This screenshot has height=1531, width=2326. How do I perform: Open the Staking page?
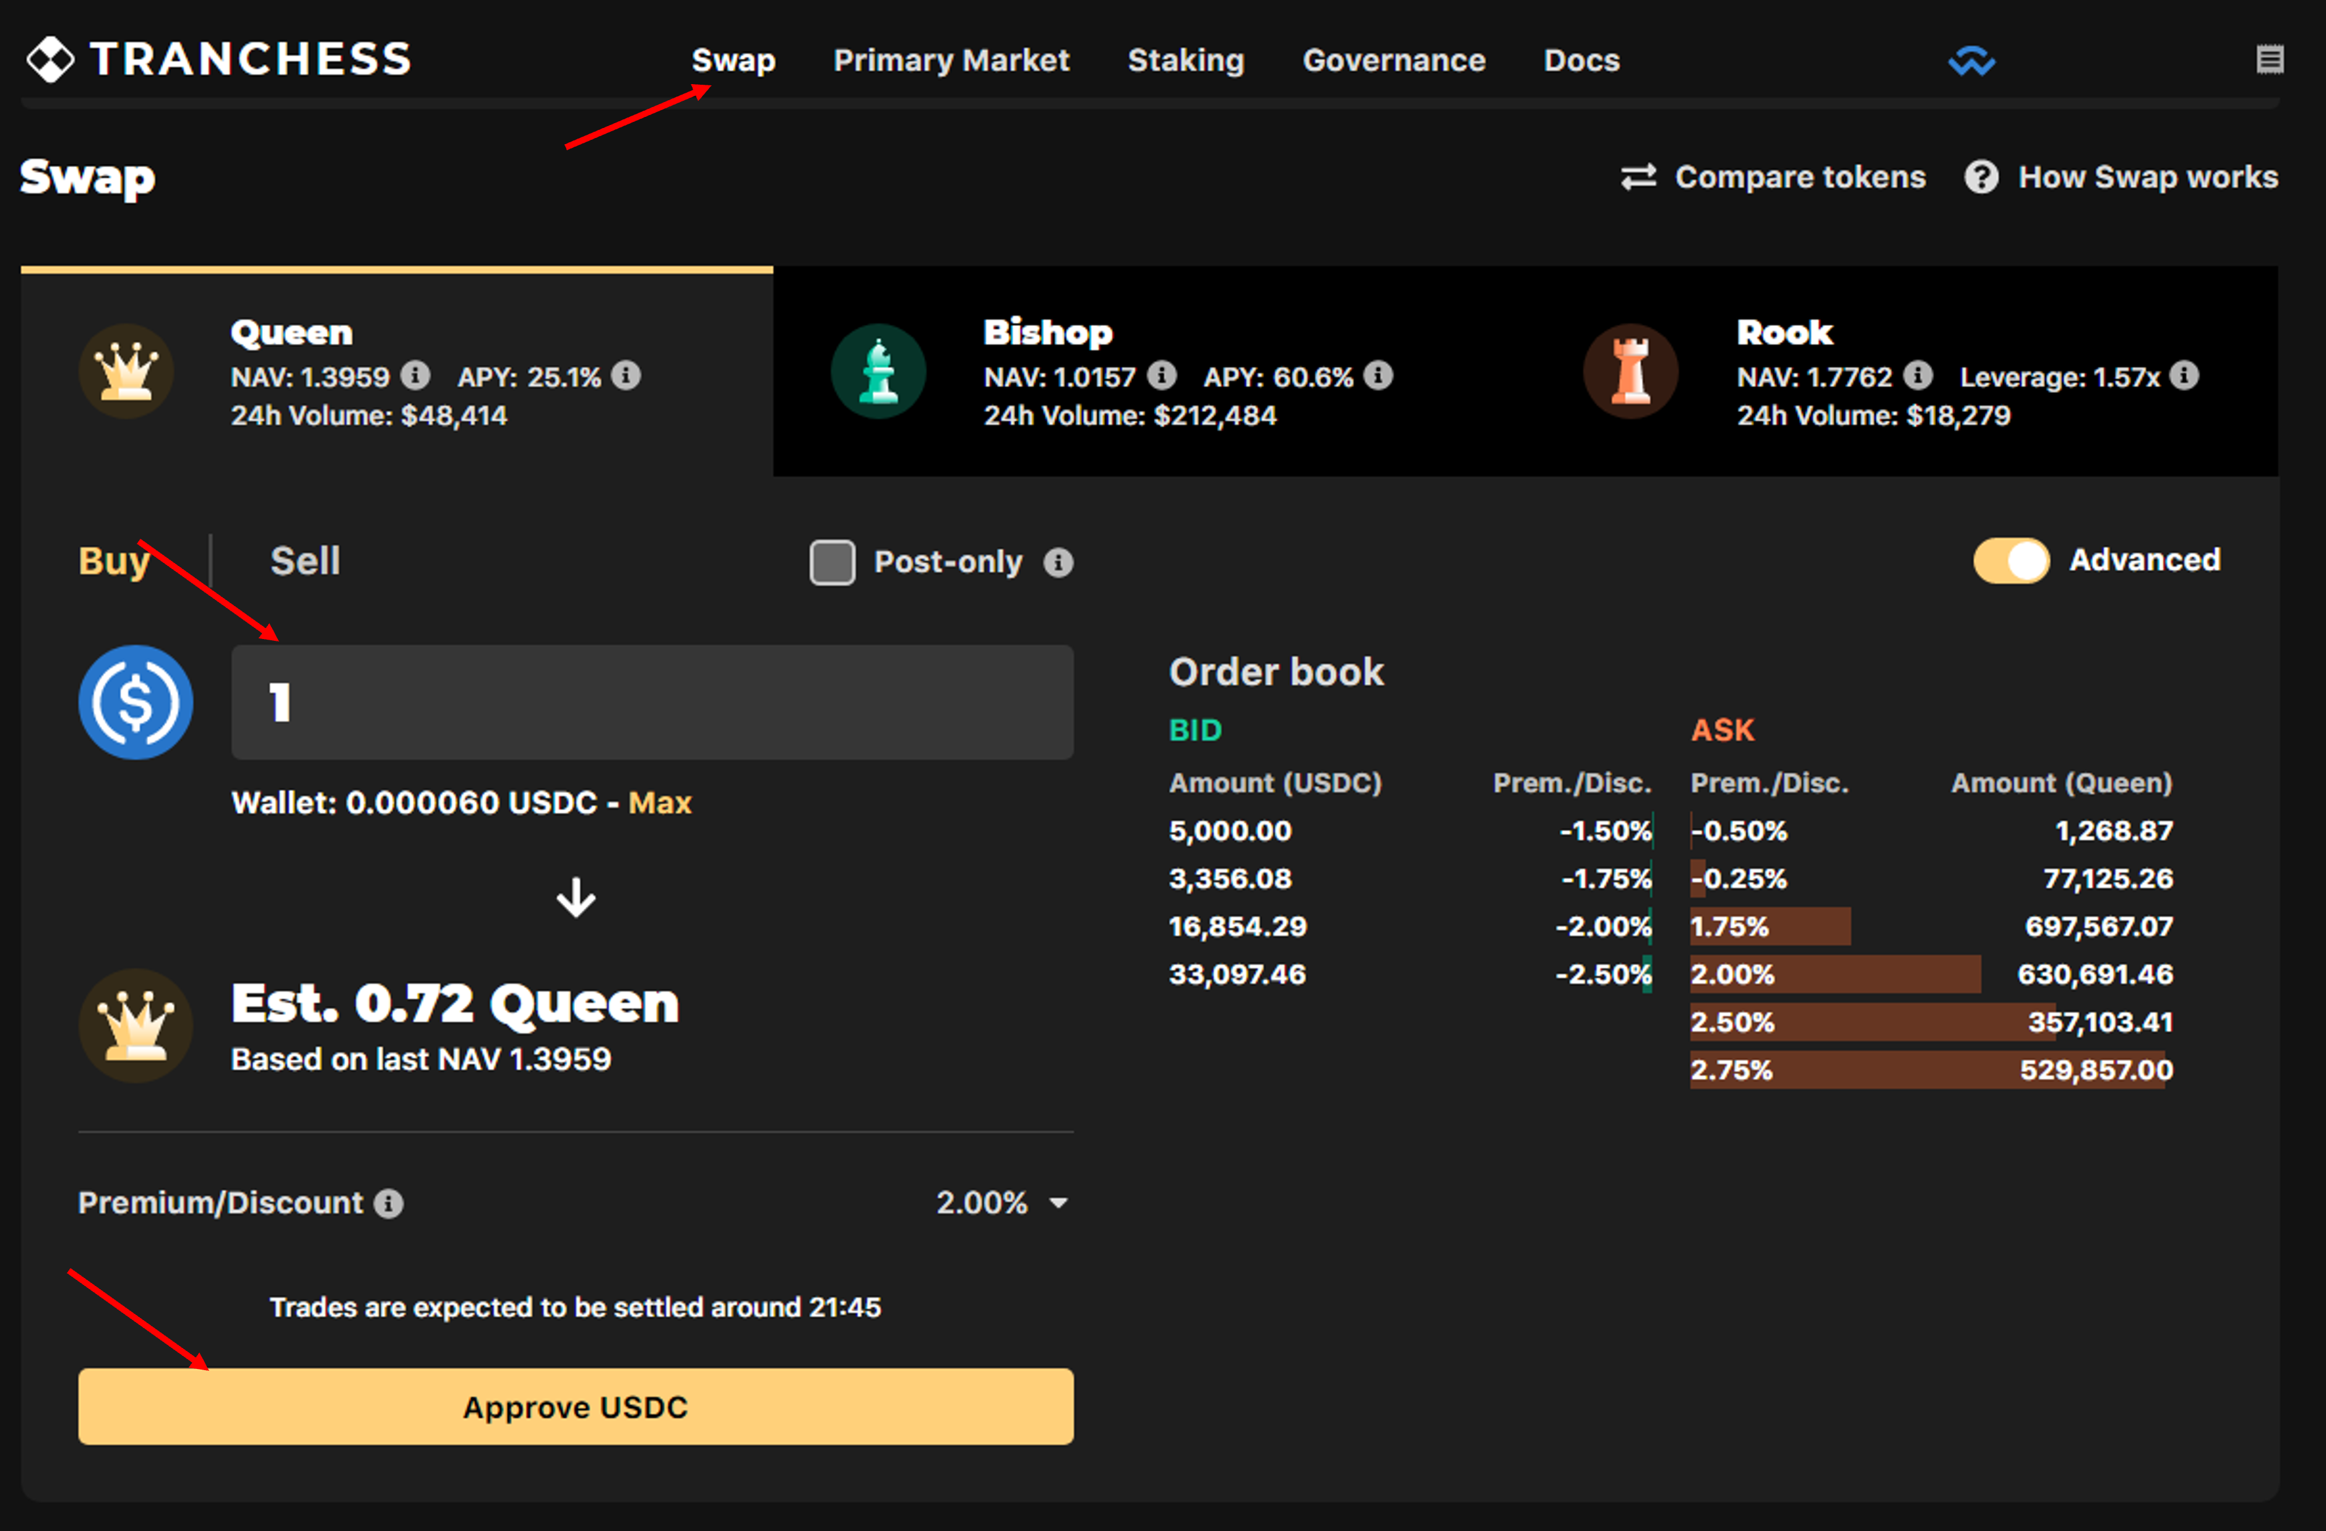1185,61
